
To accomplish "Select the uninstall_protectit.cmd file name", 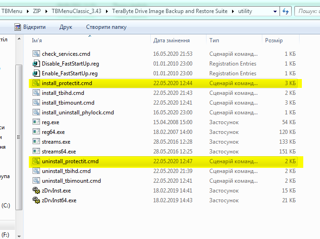I will 70,161.
